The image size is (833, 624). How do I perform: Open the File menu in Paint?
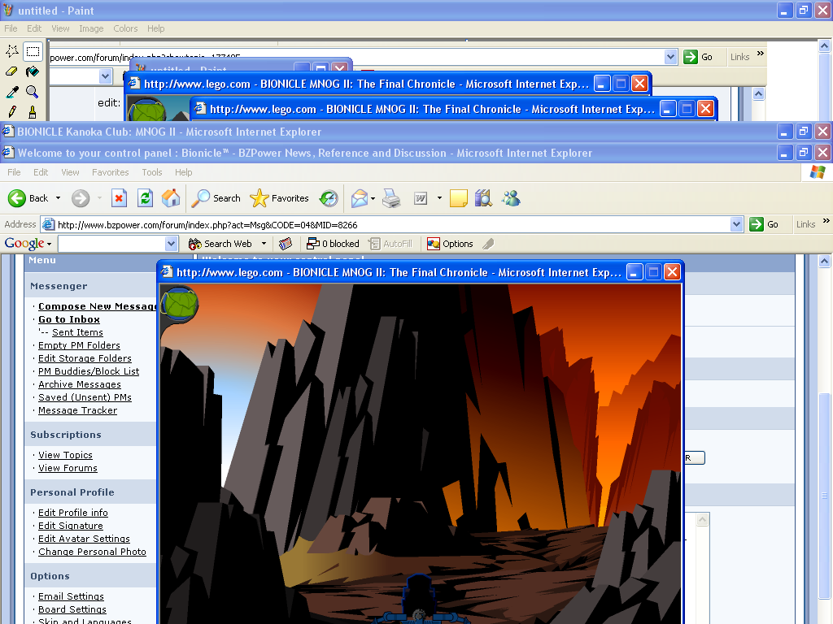click(x=11, y=28)
